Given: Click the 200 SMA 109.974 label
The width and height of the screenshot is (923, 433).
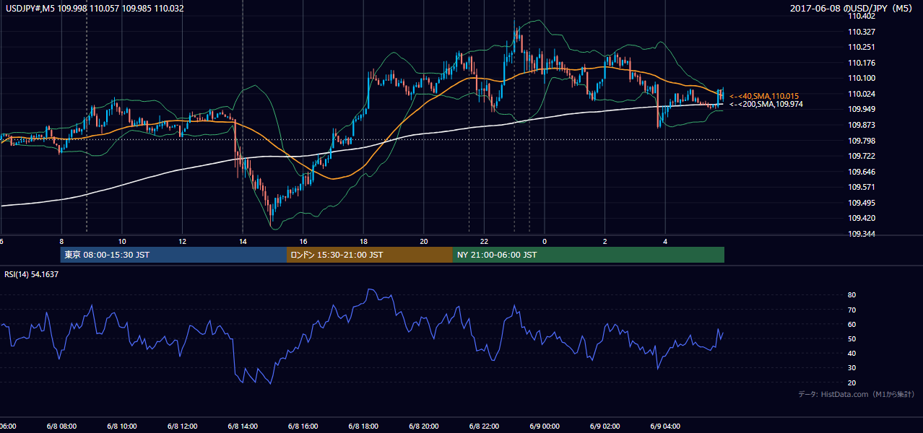Looking at the screenshot, I should tap(766, 104).
